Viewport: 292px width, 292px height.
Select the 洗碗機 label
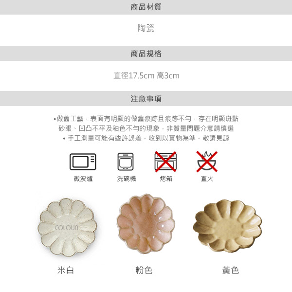pos(126,179)
